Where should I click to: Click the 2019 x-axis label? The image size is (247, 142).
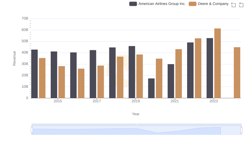(136, 101)
